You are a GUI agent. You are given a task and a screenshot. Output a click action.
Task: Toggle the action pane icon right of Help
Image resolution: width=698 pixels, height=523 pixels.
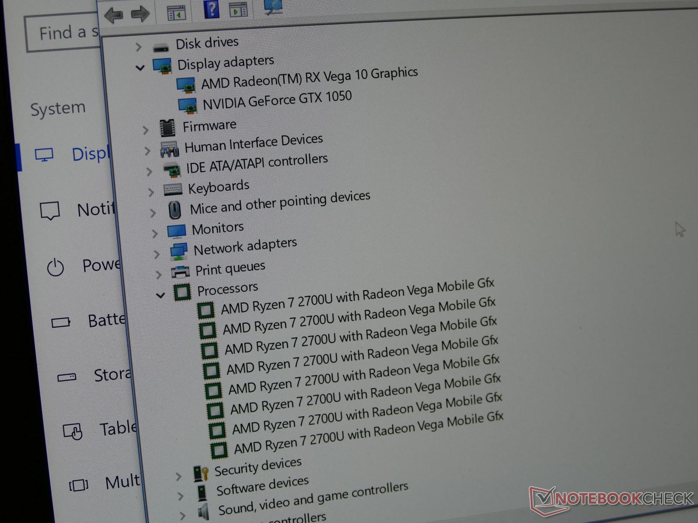click(238, 9)
